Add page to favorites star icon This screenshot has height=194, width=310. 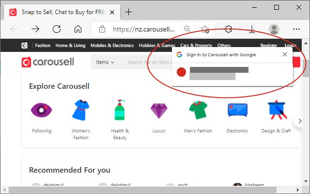coord(205,29)
